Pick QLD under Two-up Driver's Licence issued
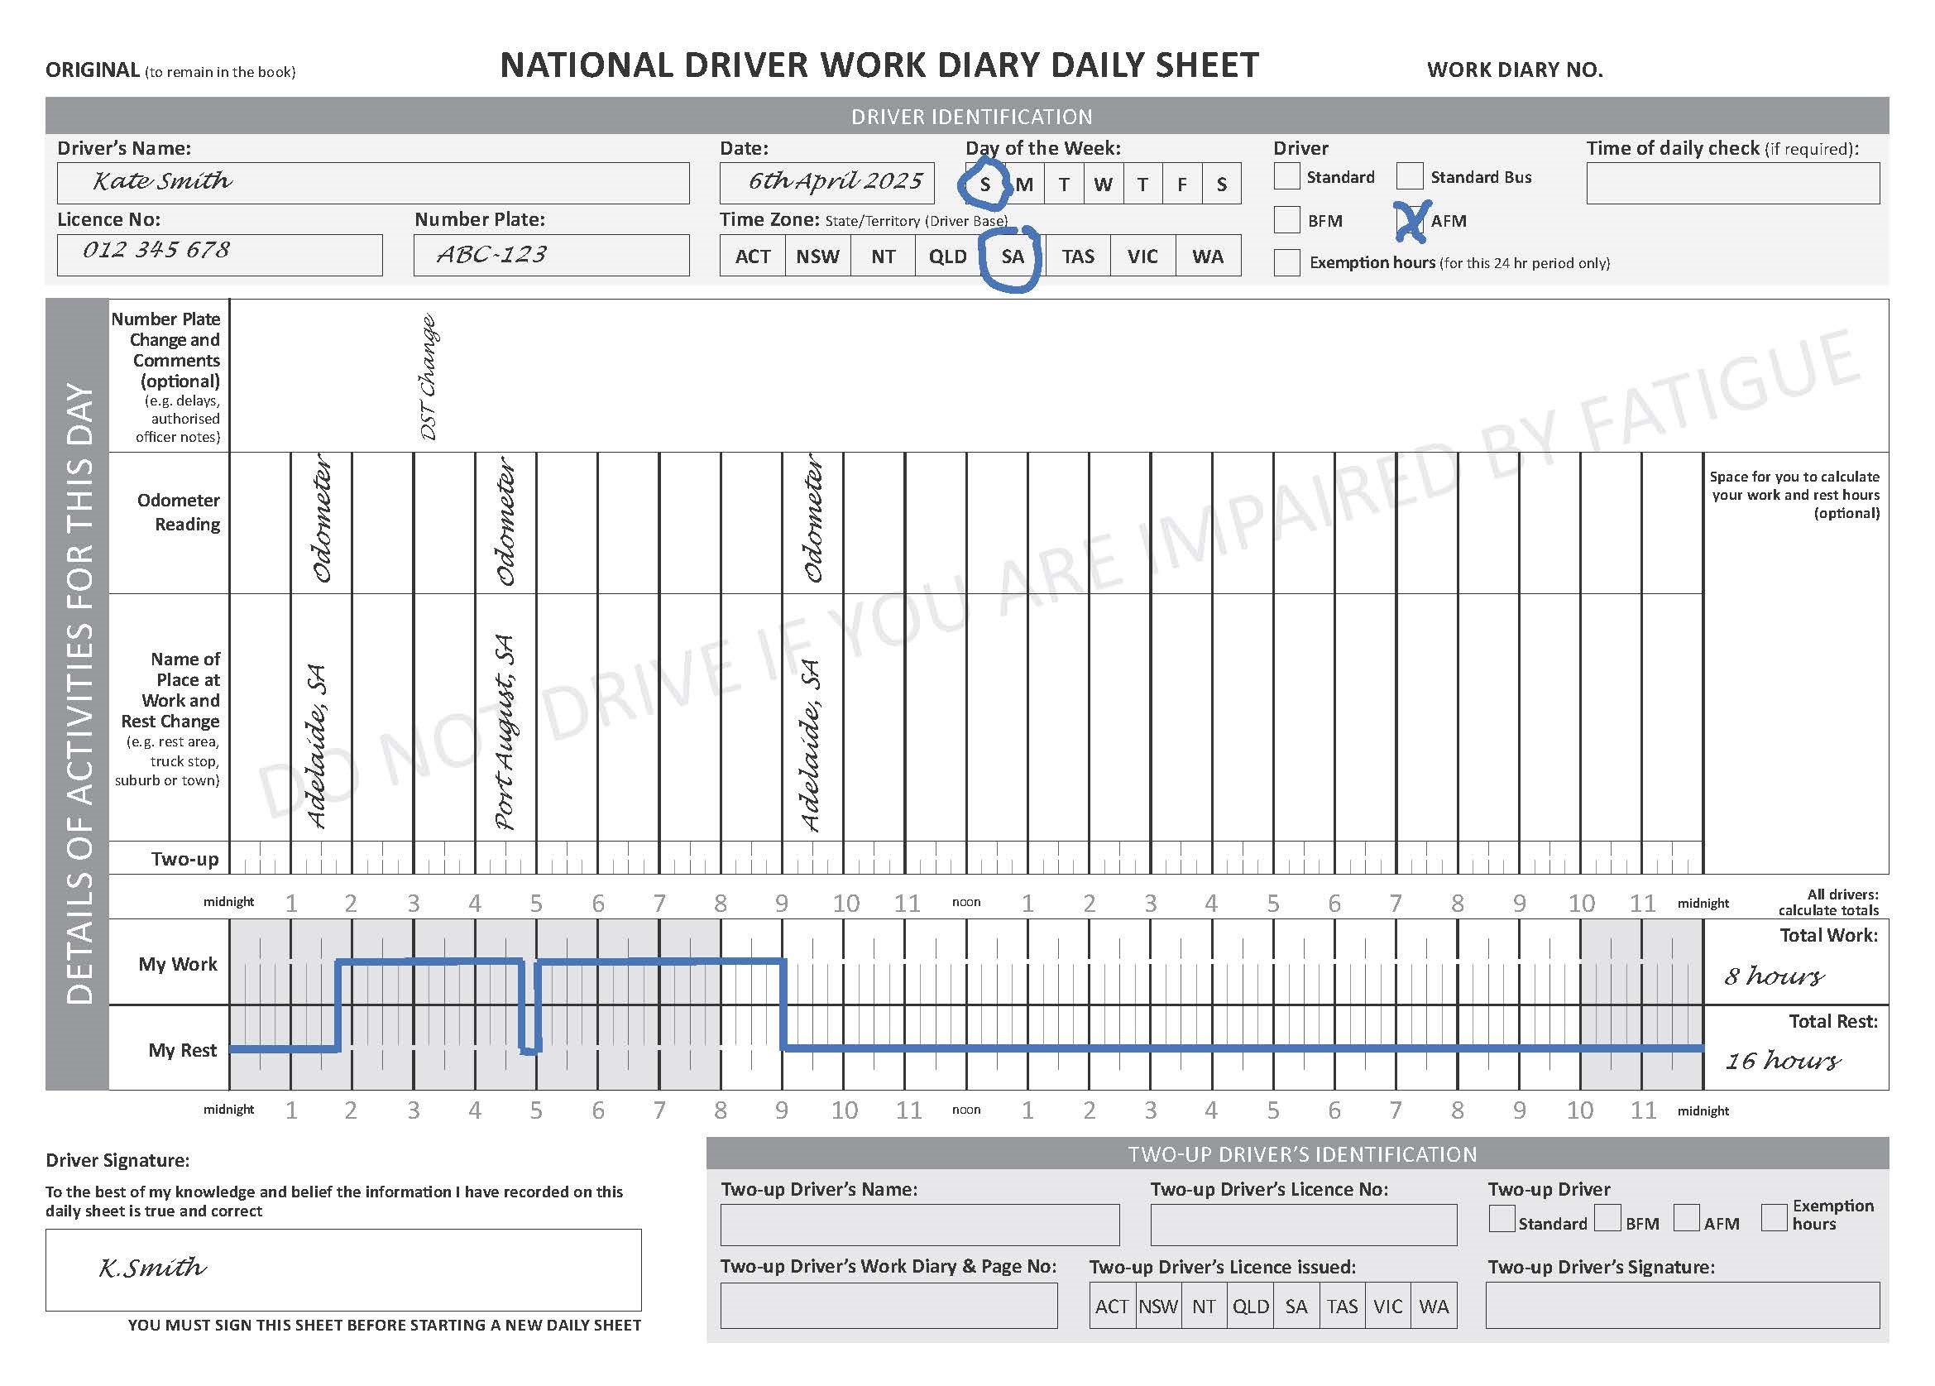The height and width of the screenshot is (1386, 1935). click(x=1250, y=1306)
